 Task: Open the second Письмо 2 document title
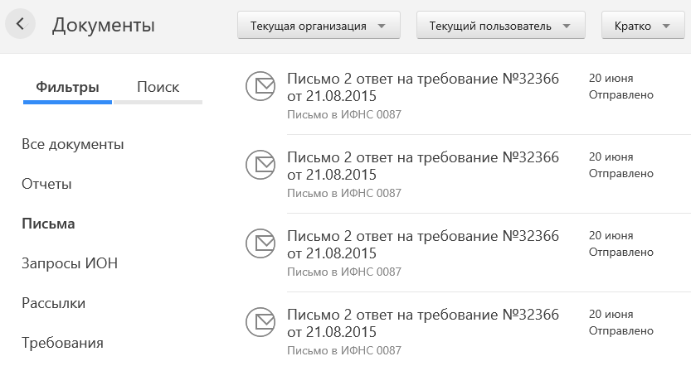[423, 166]
